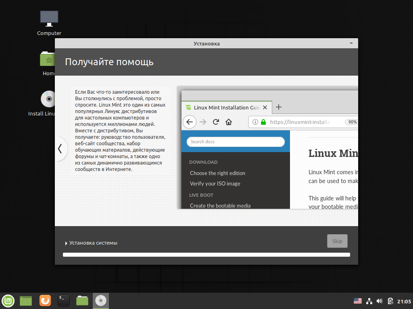Click the installation progress bar
The height and width of the screenshot is (309, 413).
(x=206, y=255)
